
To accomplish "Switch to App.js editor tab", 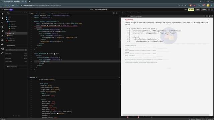I will pyautogui.click(x=32, y=13).
